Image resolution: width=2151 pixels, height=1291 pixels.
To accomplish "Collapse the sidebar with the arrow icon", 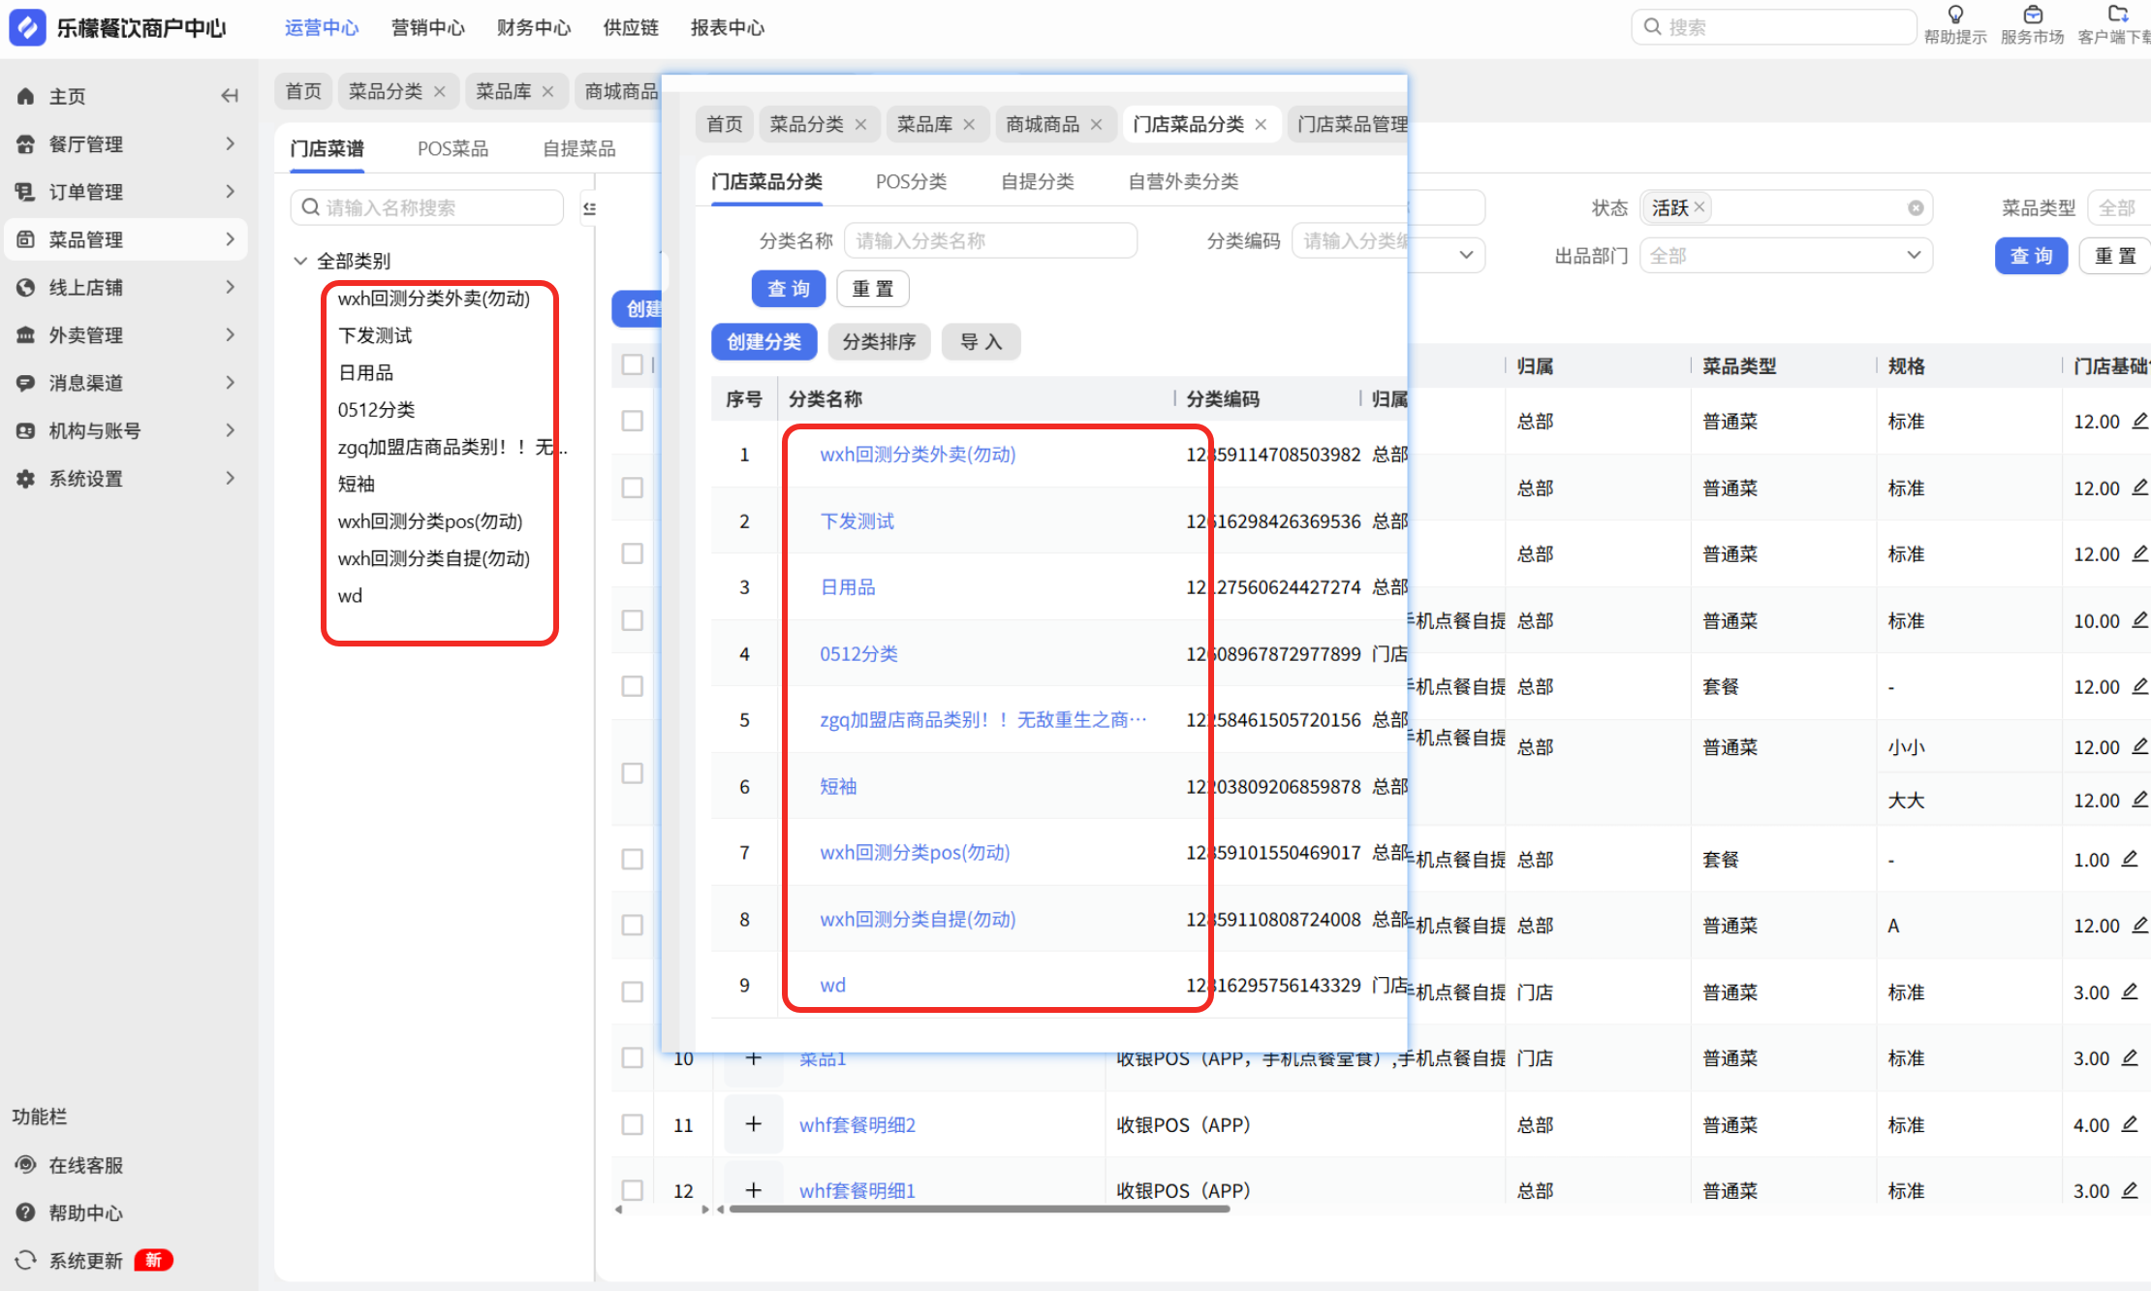I will [230, 96].
